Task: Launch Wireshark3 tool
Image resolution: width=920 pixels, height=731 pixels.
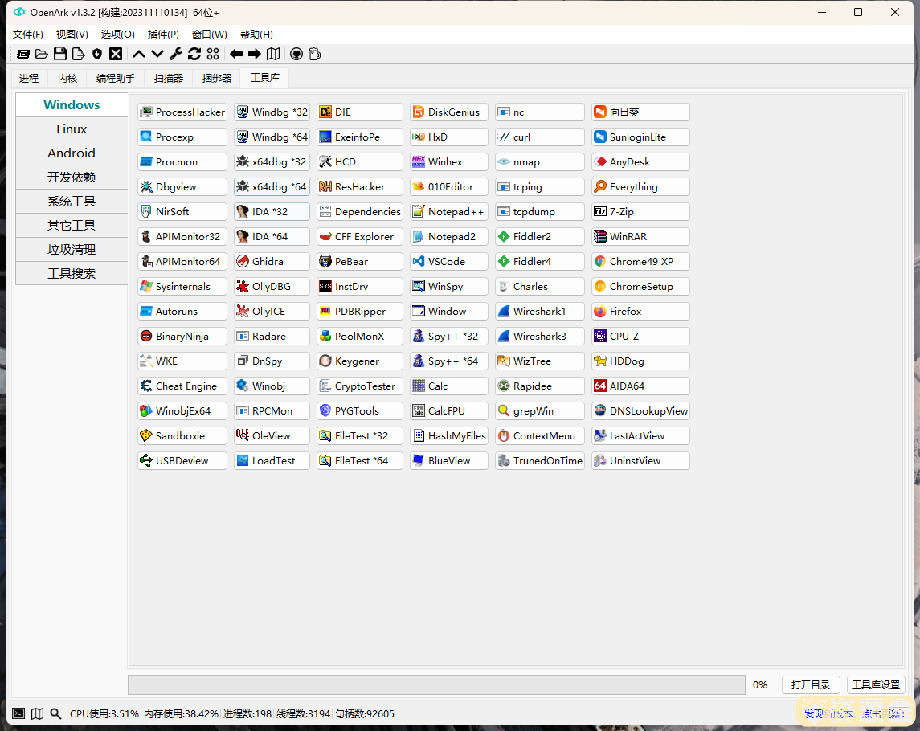Action: point(540,336)
